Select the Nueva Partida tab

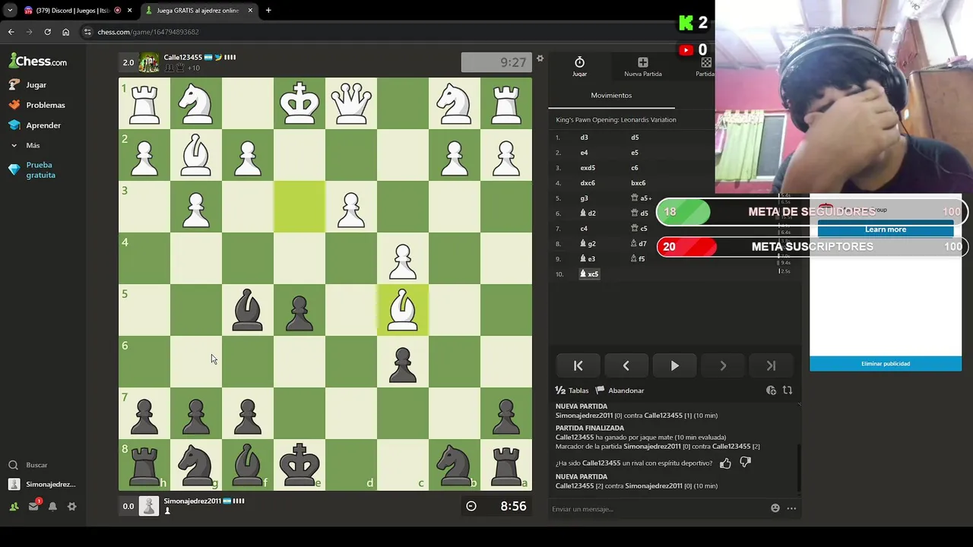643,67
